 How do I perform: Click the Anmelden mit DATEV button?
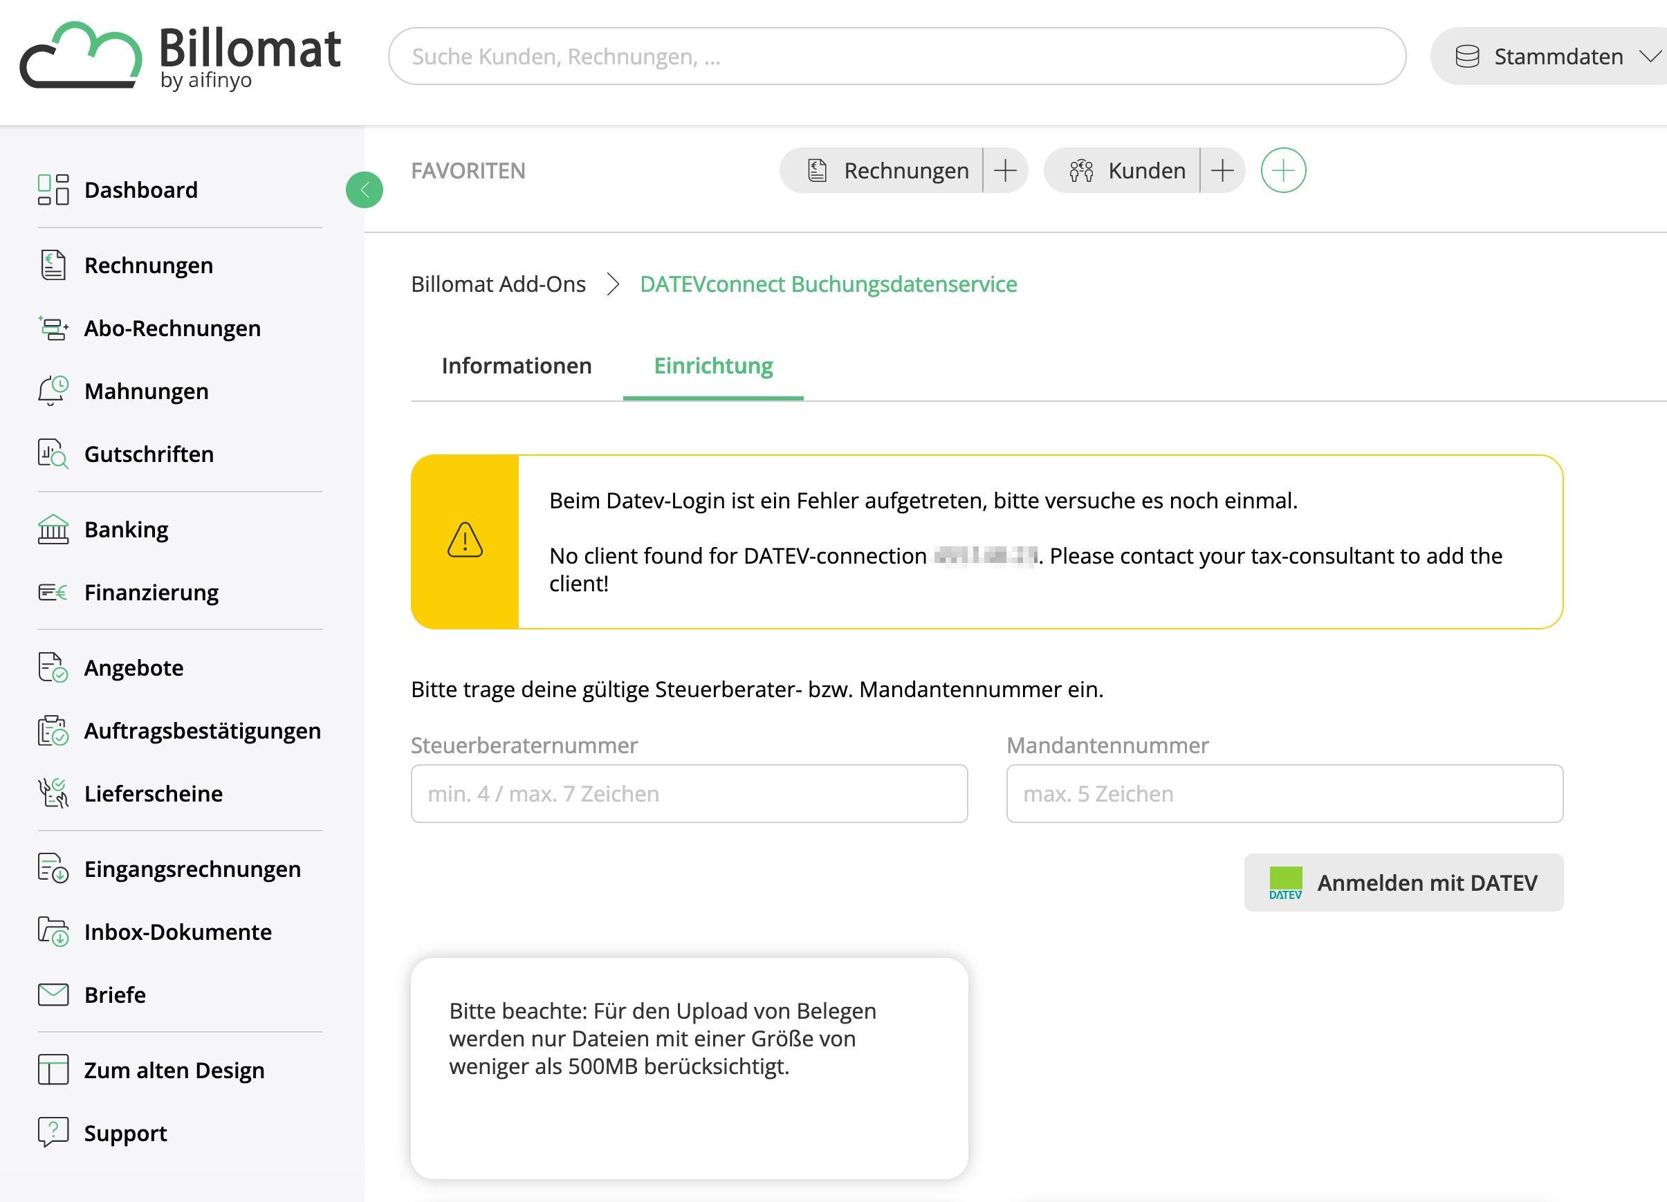point(1404,882)
